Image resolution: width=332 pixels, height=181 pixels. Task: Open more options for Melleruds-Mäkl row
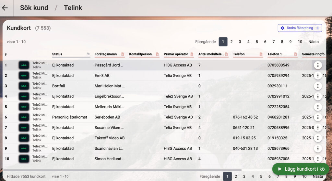point(318,107)
